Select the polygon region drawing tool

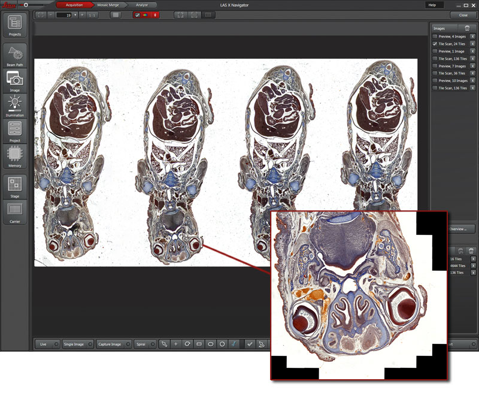(187, 344)
